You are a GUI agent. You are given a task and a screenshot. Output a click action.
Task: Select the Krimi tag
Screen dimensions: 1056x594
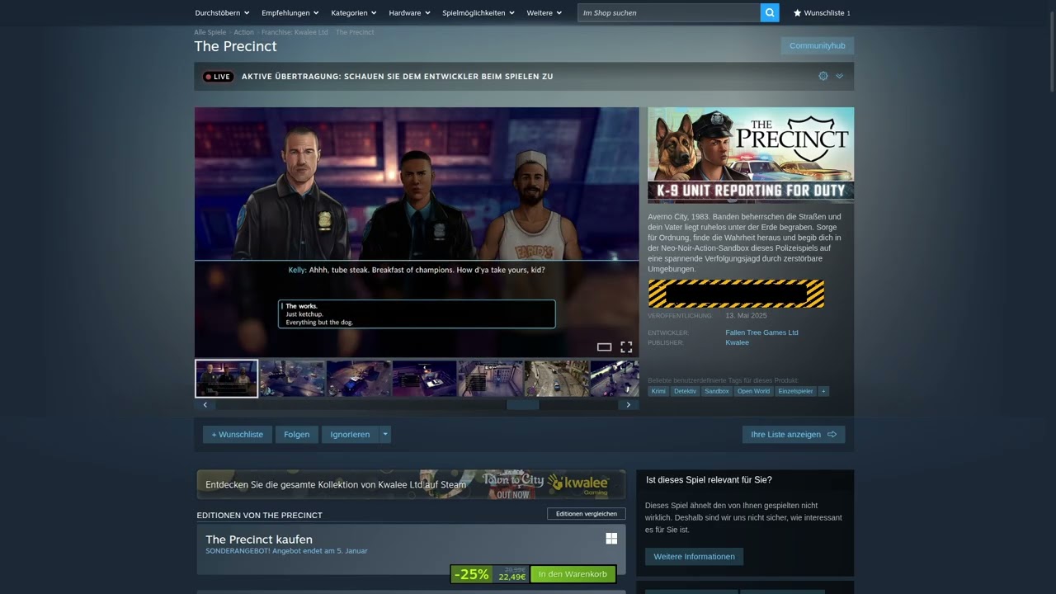point(658,391)
